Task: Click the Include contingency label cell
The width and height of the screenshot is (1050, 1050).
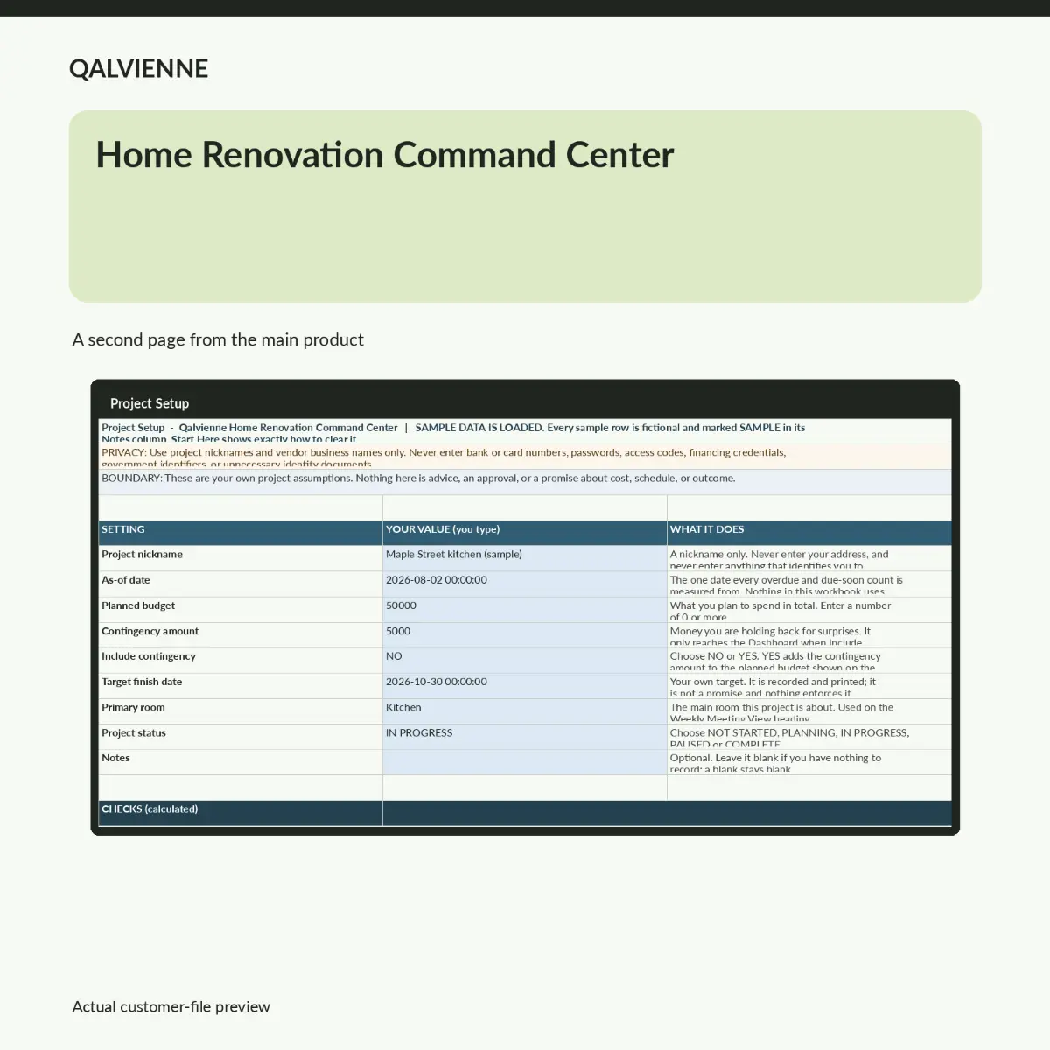Action: click(x=241, y=660)
